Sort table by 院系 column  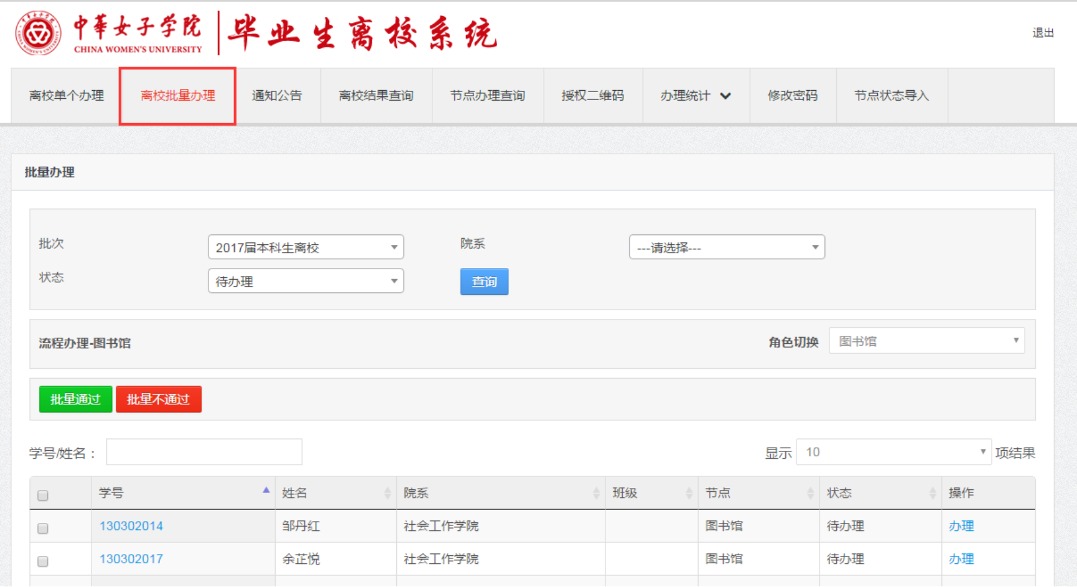click(595, 493)
